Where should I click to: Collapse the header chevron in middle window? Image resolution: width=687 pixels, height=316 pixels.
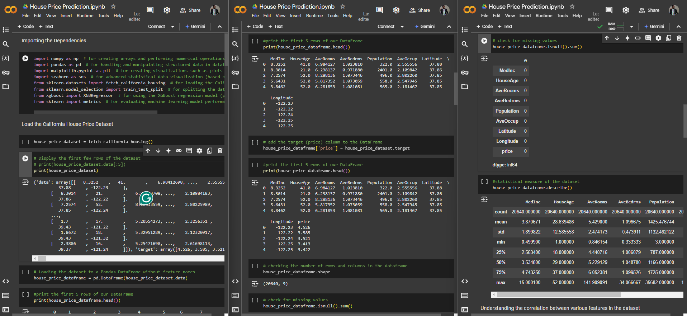449,27
